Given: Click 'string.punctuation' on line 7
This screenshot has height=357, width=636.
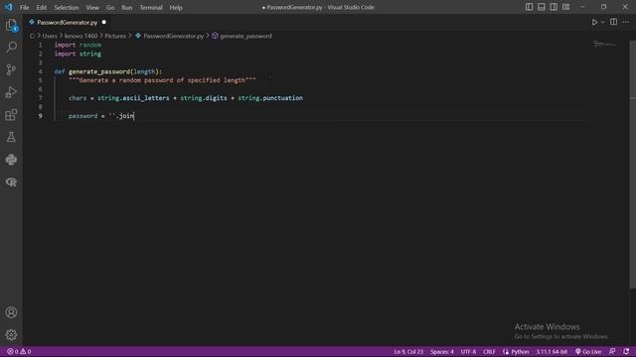Looking at the screenshot, I should click(270, 98).
